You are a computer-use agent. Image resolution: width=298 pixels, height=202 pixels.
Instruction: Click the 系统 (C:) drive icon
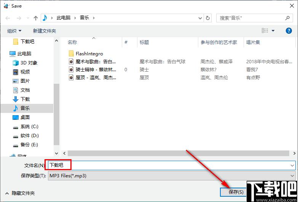(15, 127)
